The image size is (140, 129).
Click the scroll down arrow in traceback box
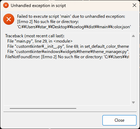click(133, 103)
